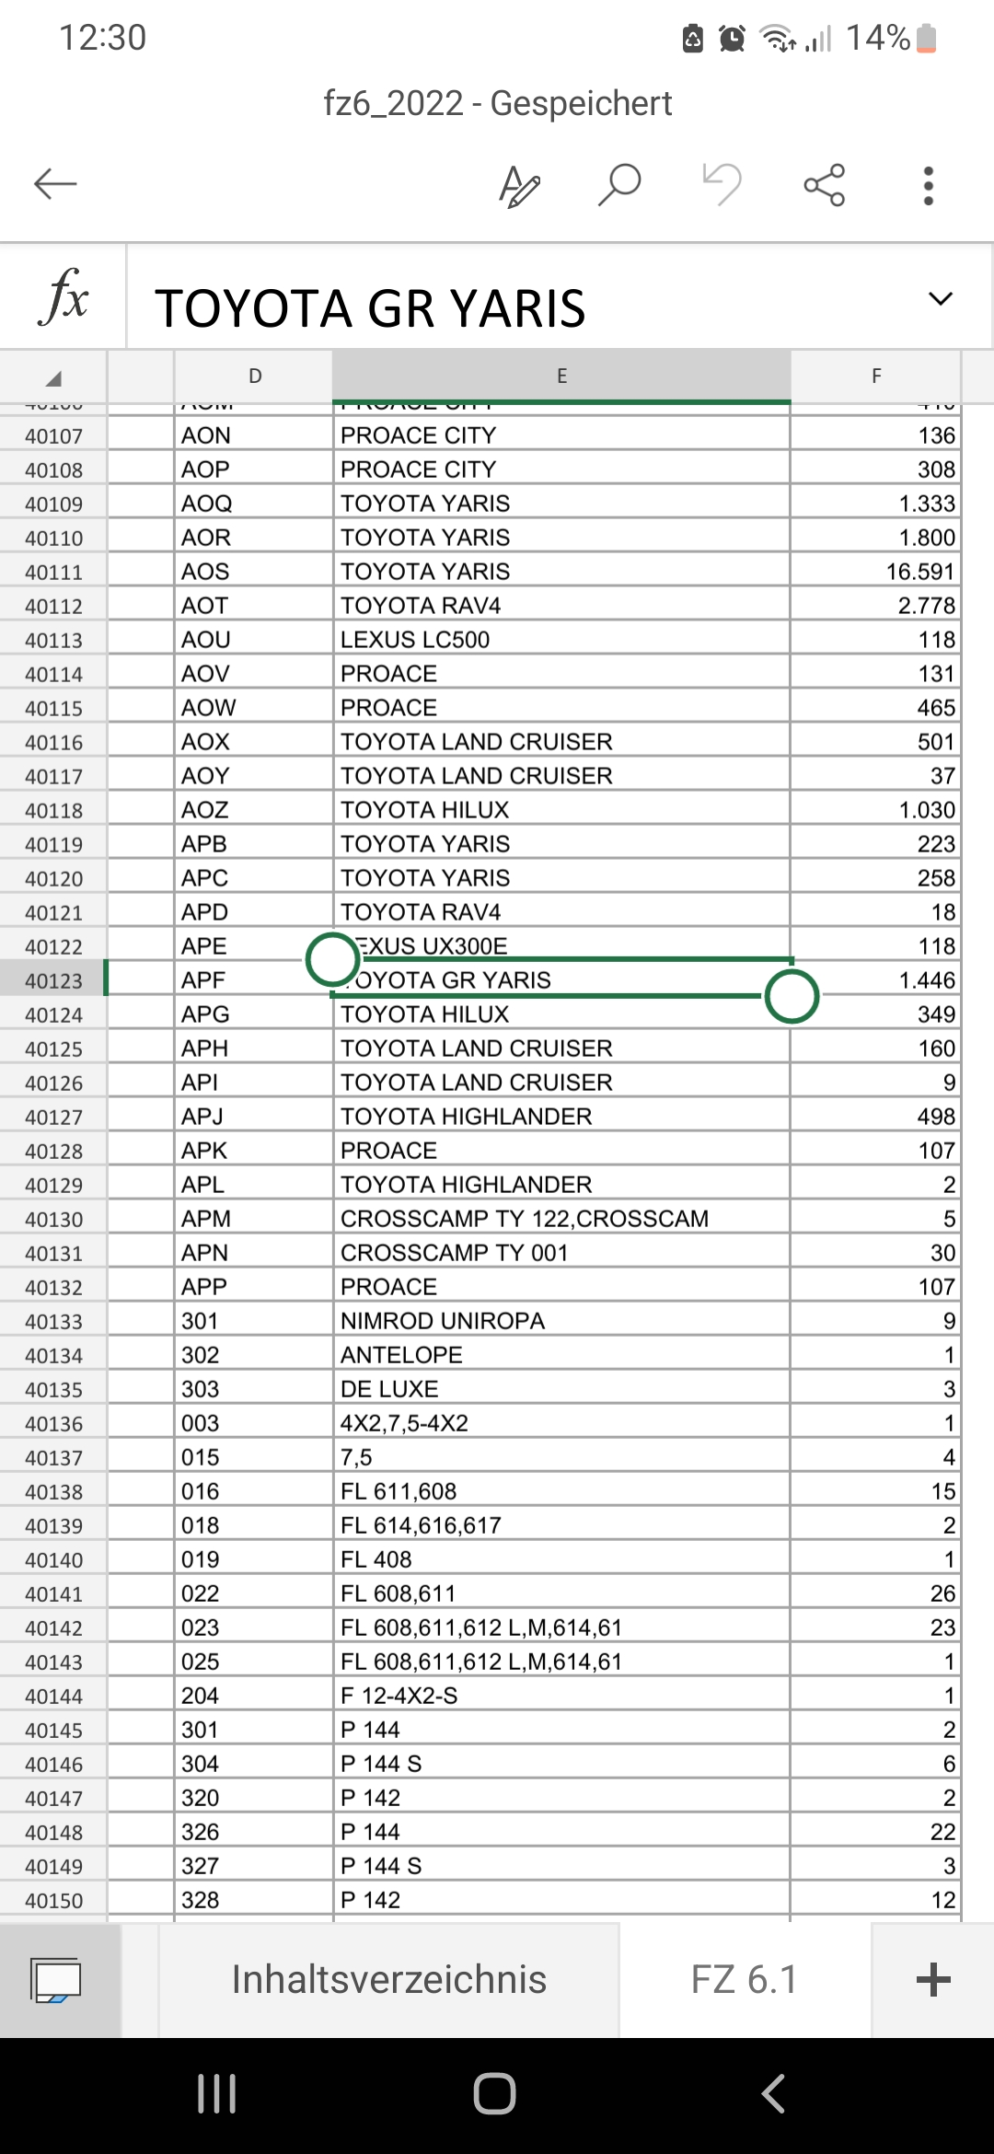Viewport: 994px width, 2154px height.
Task: Tap the file title fz6_2022 - Gespeichert
Action: [498, 103]
